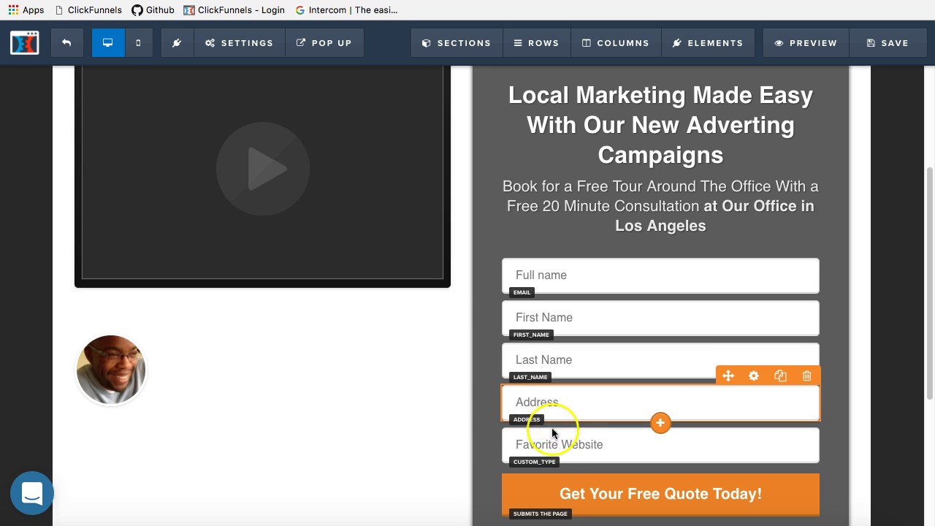Open the Columns panel
935x526 pixels.
(616, 43)
